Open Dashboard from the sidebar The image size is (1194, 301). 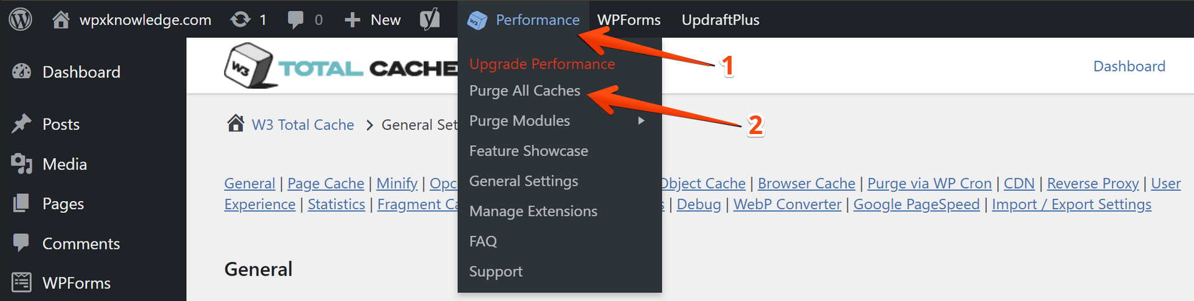click(81, 72)
